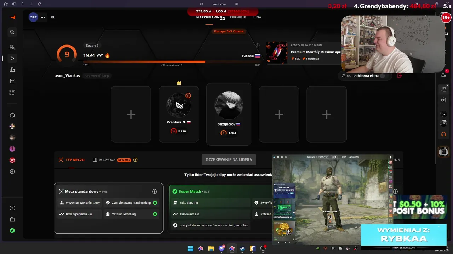Click the OCZEKIWANIE NA LIDERA button
The width and height of the screenshot is (453, 254).
pyautogui.click(x=229, y=160)
